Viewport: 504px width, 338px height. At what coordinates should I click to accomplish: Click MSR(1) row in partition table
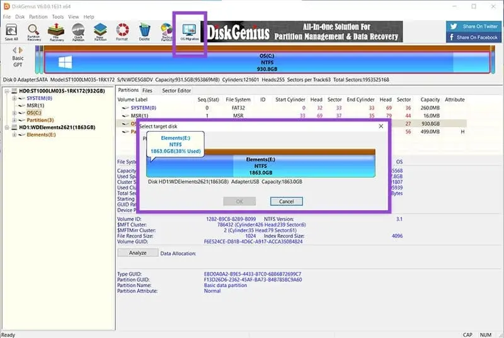pyautogui.click(x=291, y=116)
